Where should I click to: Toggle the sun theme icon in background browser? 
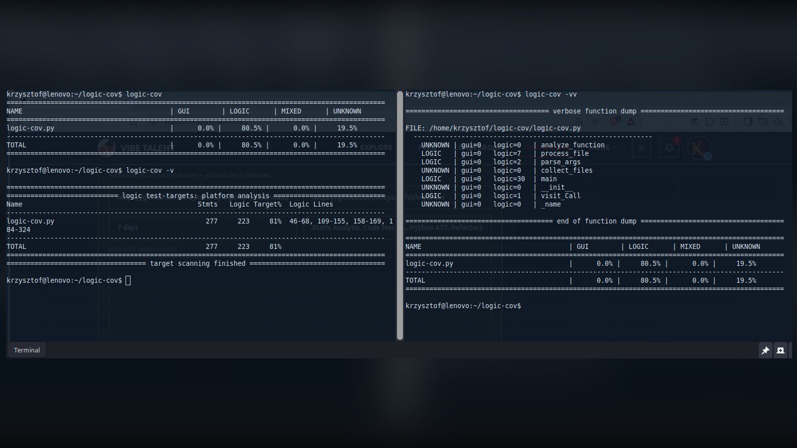tap(642, 148)
